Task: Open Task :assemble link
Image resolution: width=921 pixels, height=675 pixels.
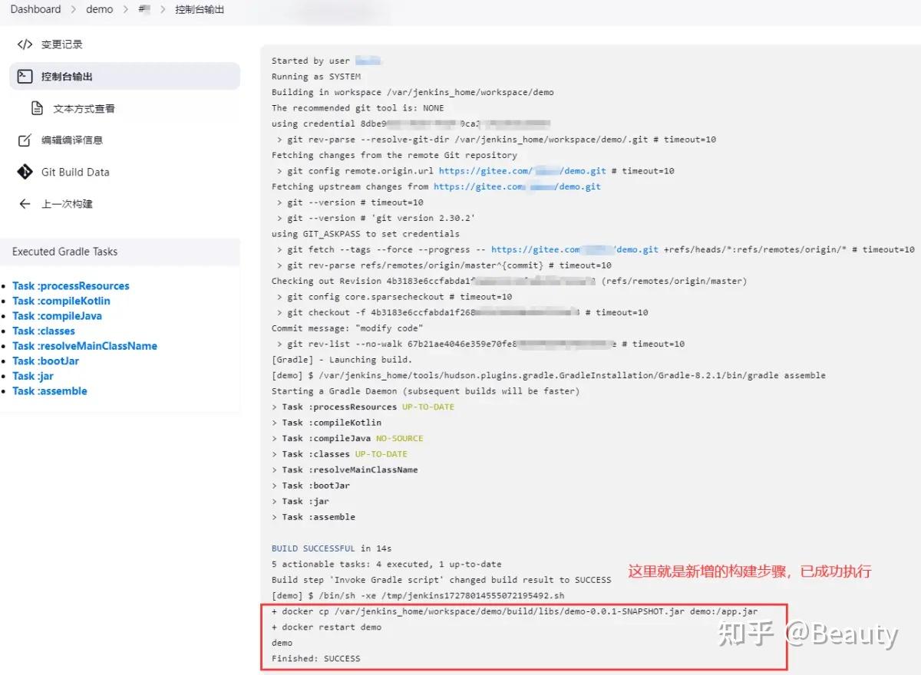Action: coord(50,391)
